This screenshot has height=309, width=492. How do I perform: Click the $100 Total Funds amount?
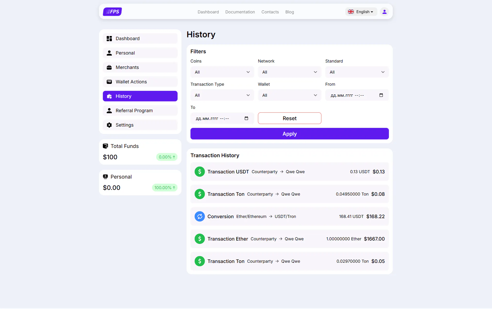point(110,157)
